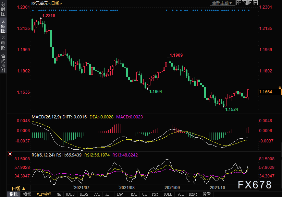Open the 全部主题 theme dropdown
The width and height of the screenshot is (282, 197).
222,3
